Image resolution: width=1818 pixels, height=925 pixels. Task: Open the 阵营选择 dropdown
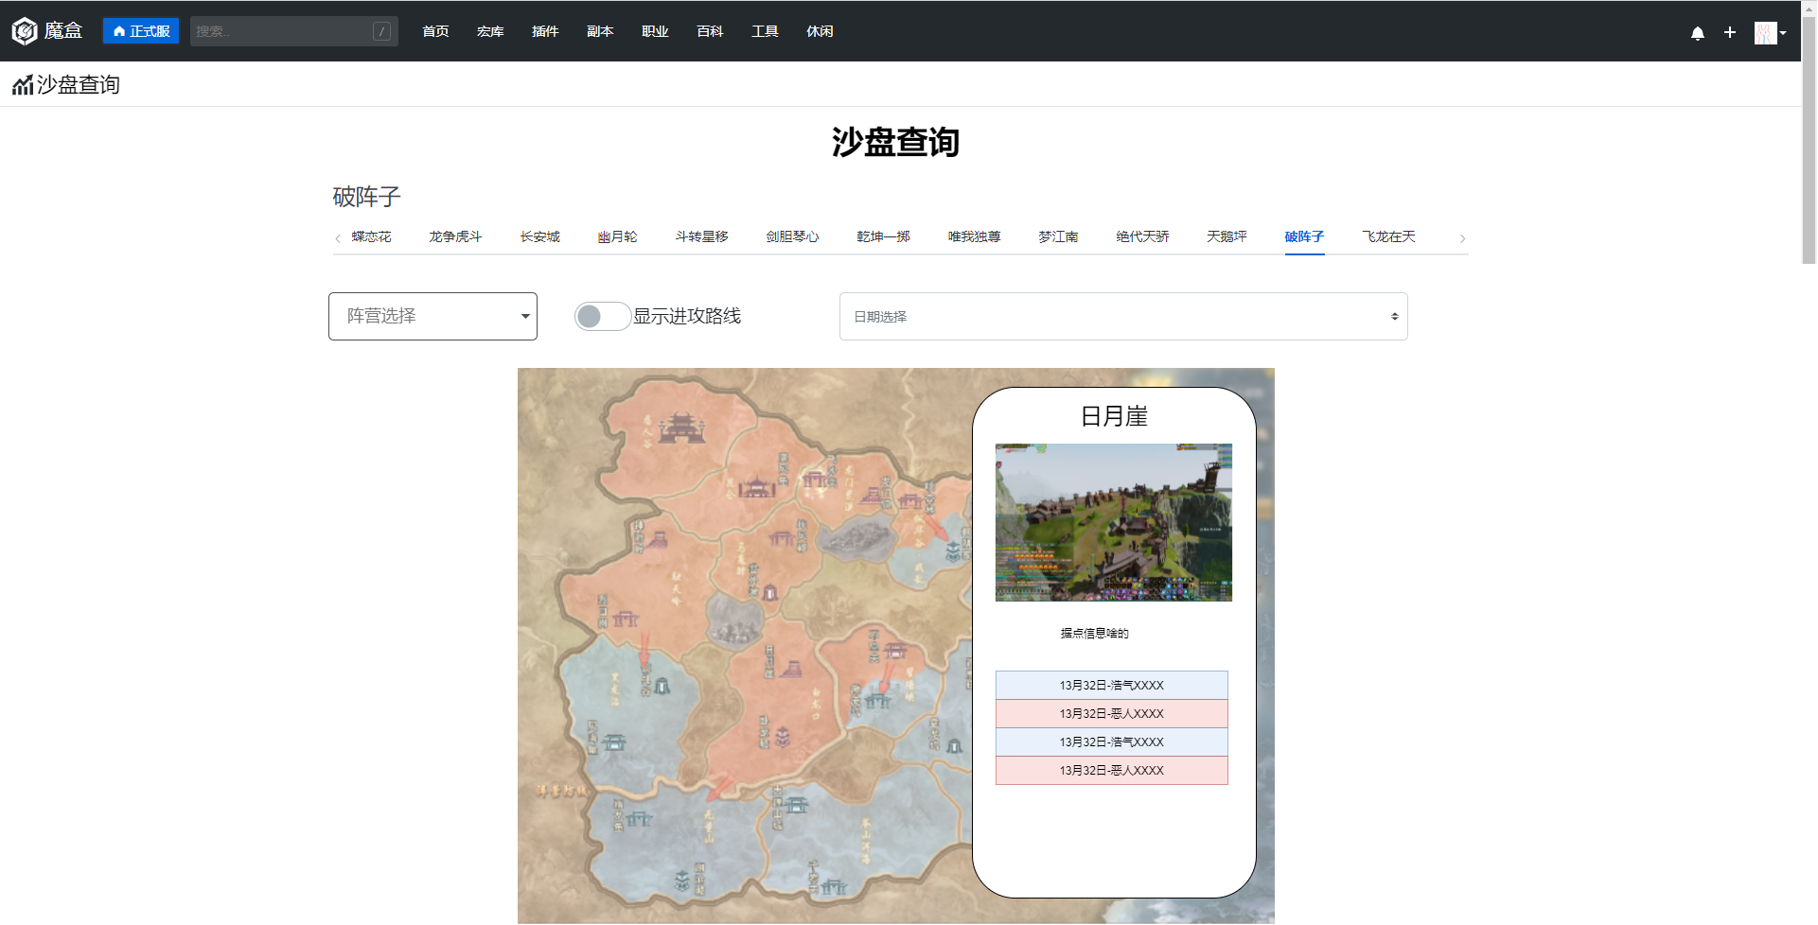pos(432,316)
